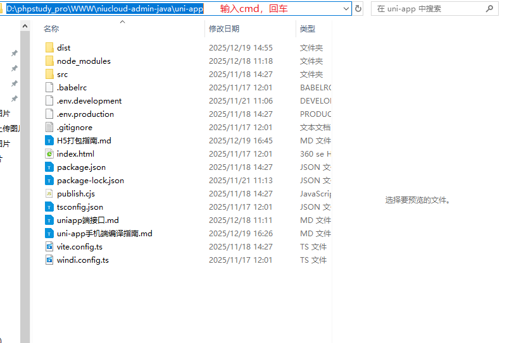507x343 pixels.
Task: Select the .env.development file name
Action: pos(89,101)
